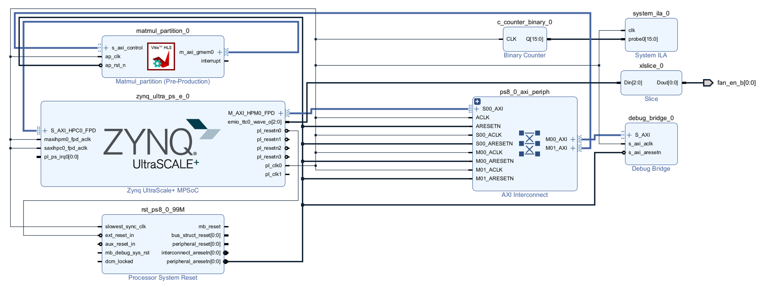Screen dimensions: 760x285
Task: Select the mb_debug_sys_rst pin
Action: (127, 253)
